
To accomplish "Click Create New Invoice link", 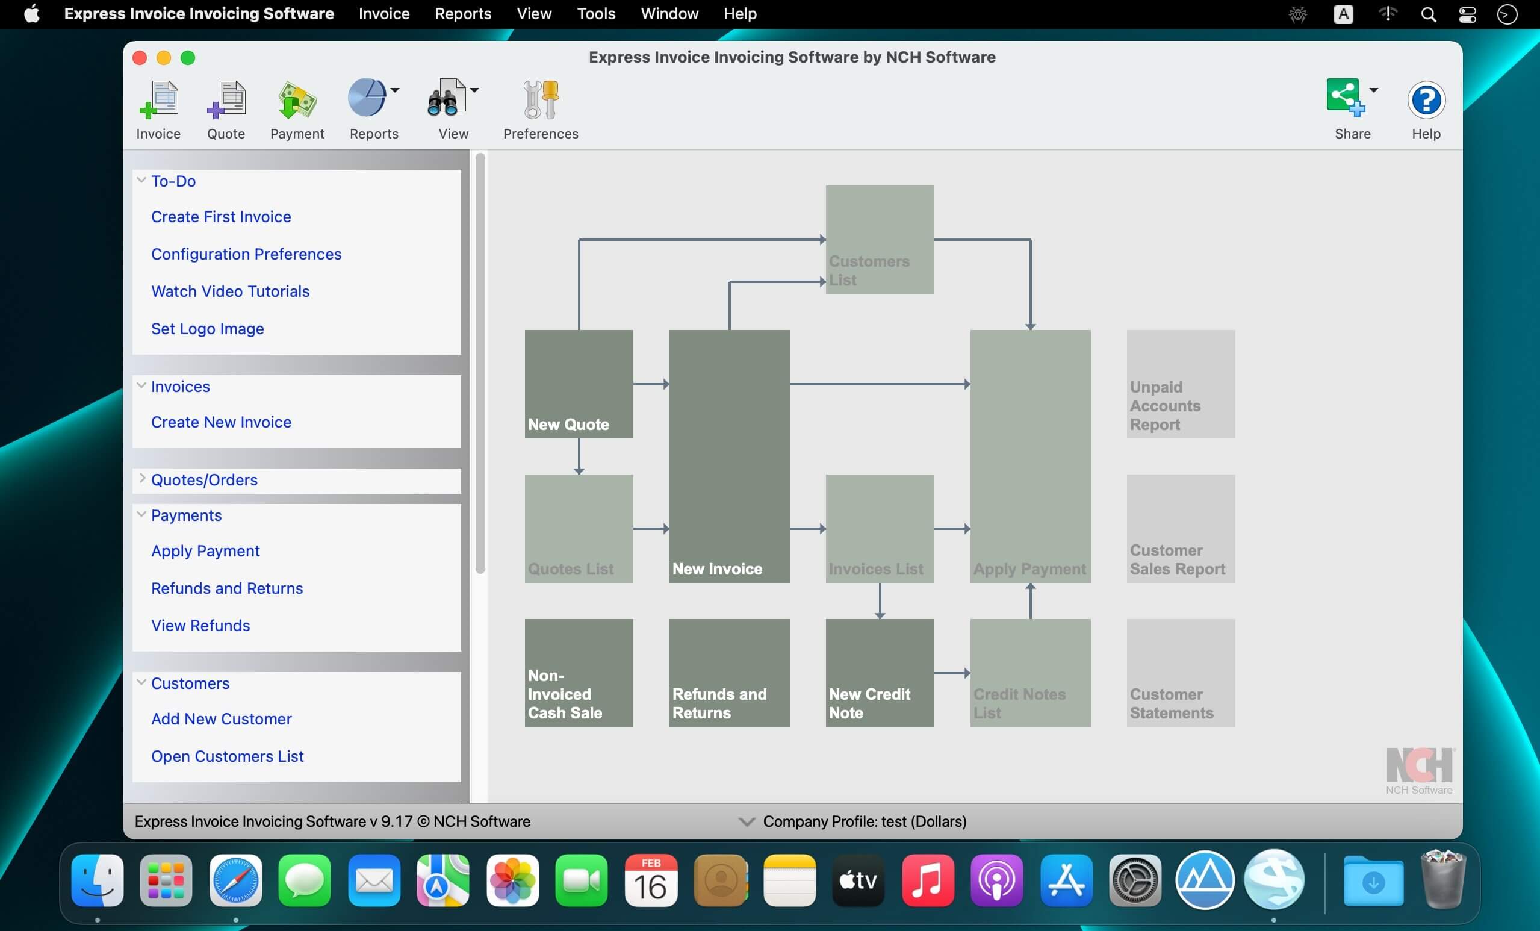I will (222, 422).
